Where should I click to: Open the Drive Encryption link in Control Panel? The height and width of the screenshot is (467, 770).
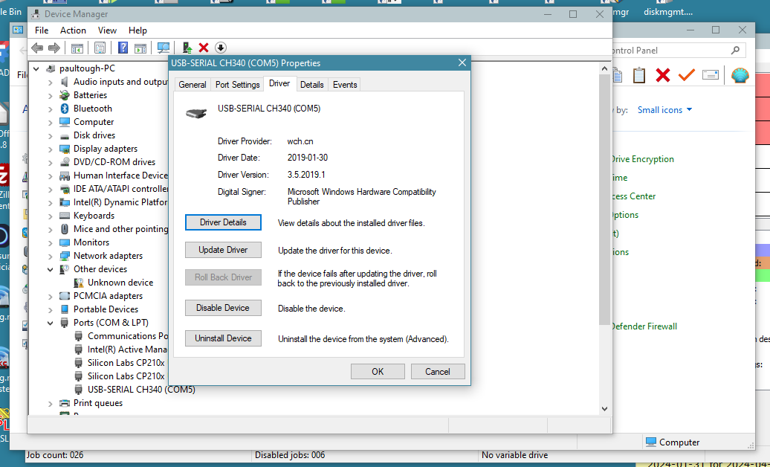tap(643, 159)
